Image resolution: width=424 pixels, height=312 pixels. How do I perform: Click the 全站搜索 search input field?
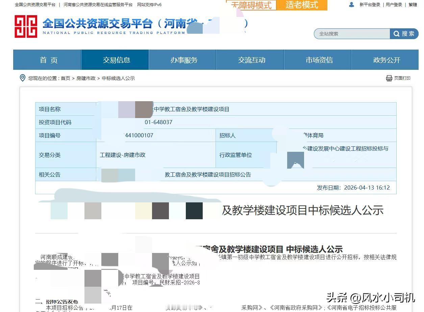pyautogui.click(x=352, y=34)
